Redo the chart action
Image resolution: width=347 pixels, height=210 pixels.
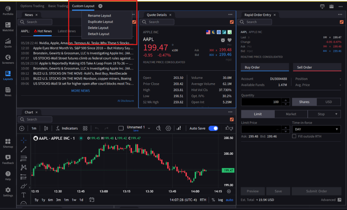coord(106,128)
